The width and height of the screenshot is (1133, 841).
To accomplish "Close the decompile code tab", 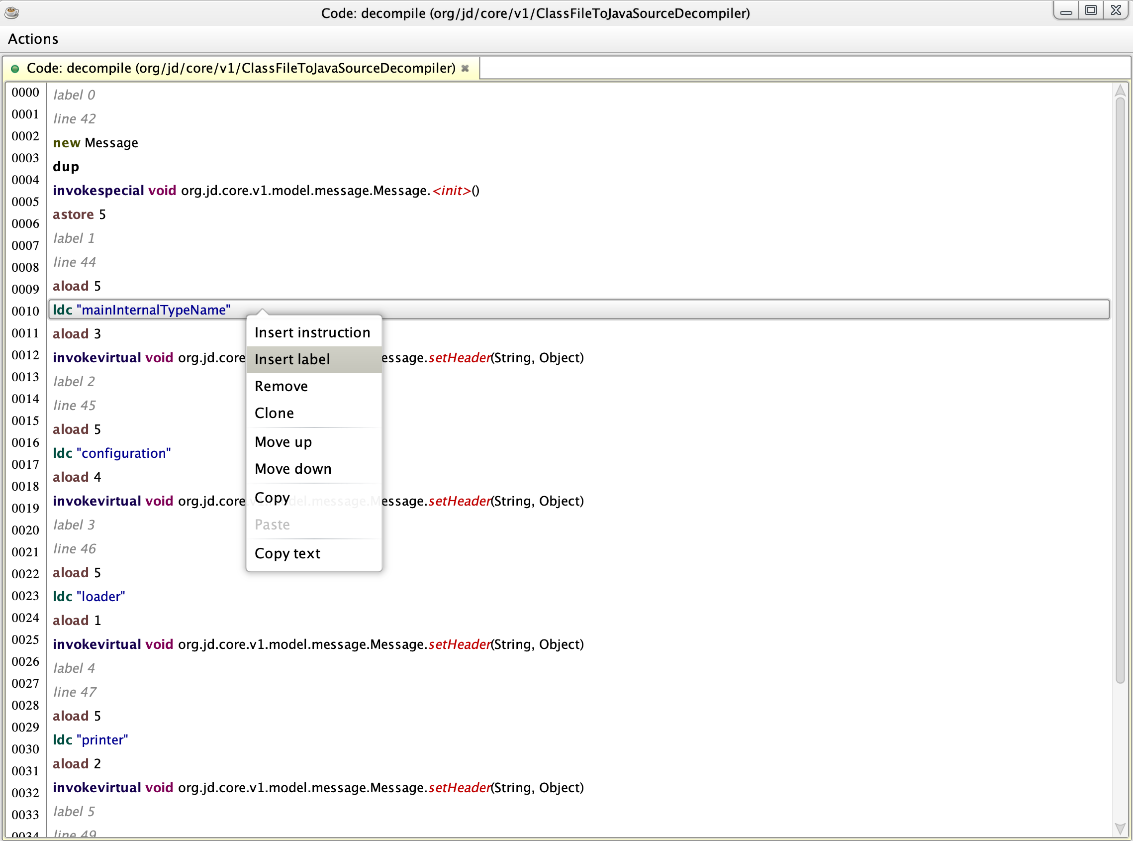I will click(465, 68).
